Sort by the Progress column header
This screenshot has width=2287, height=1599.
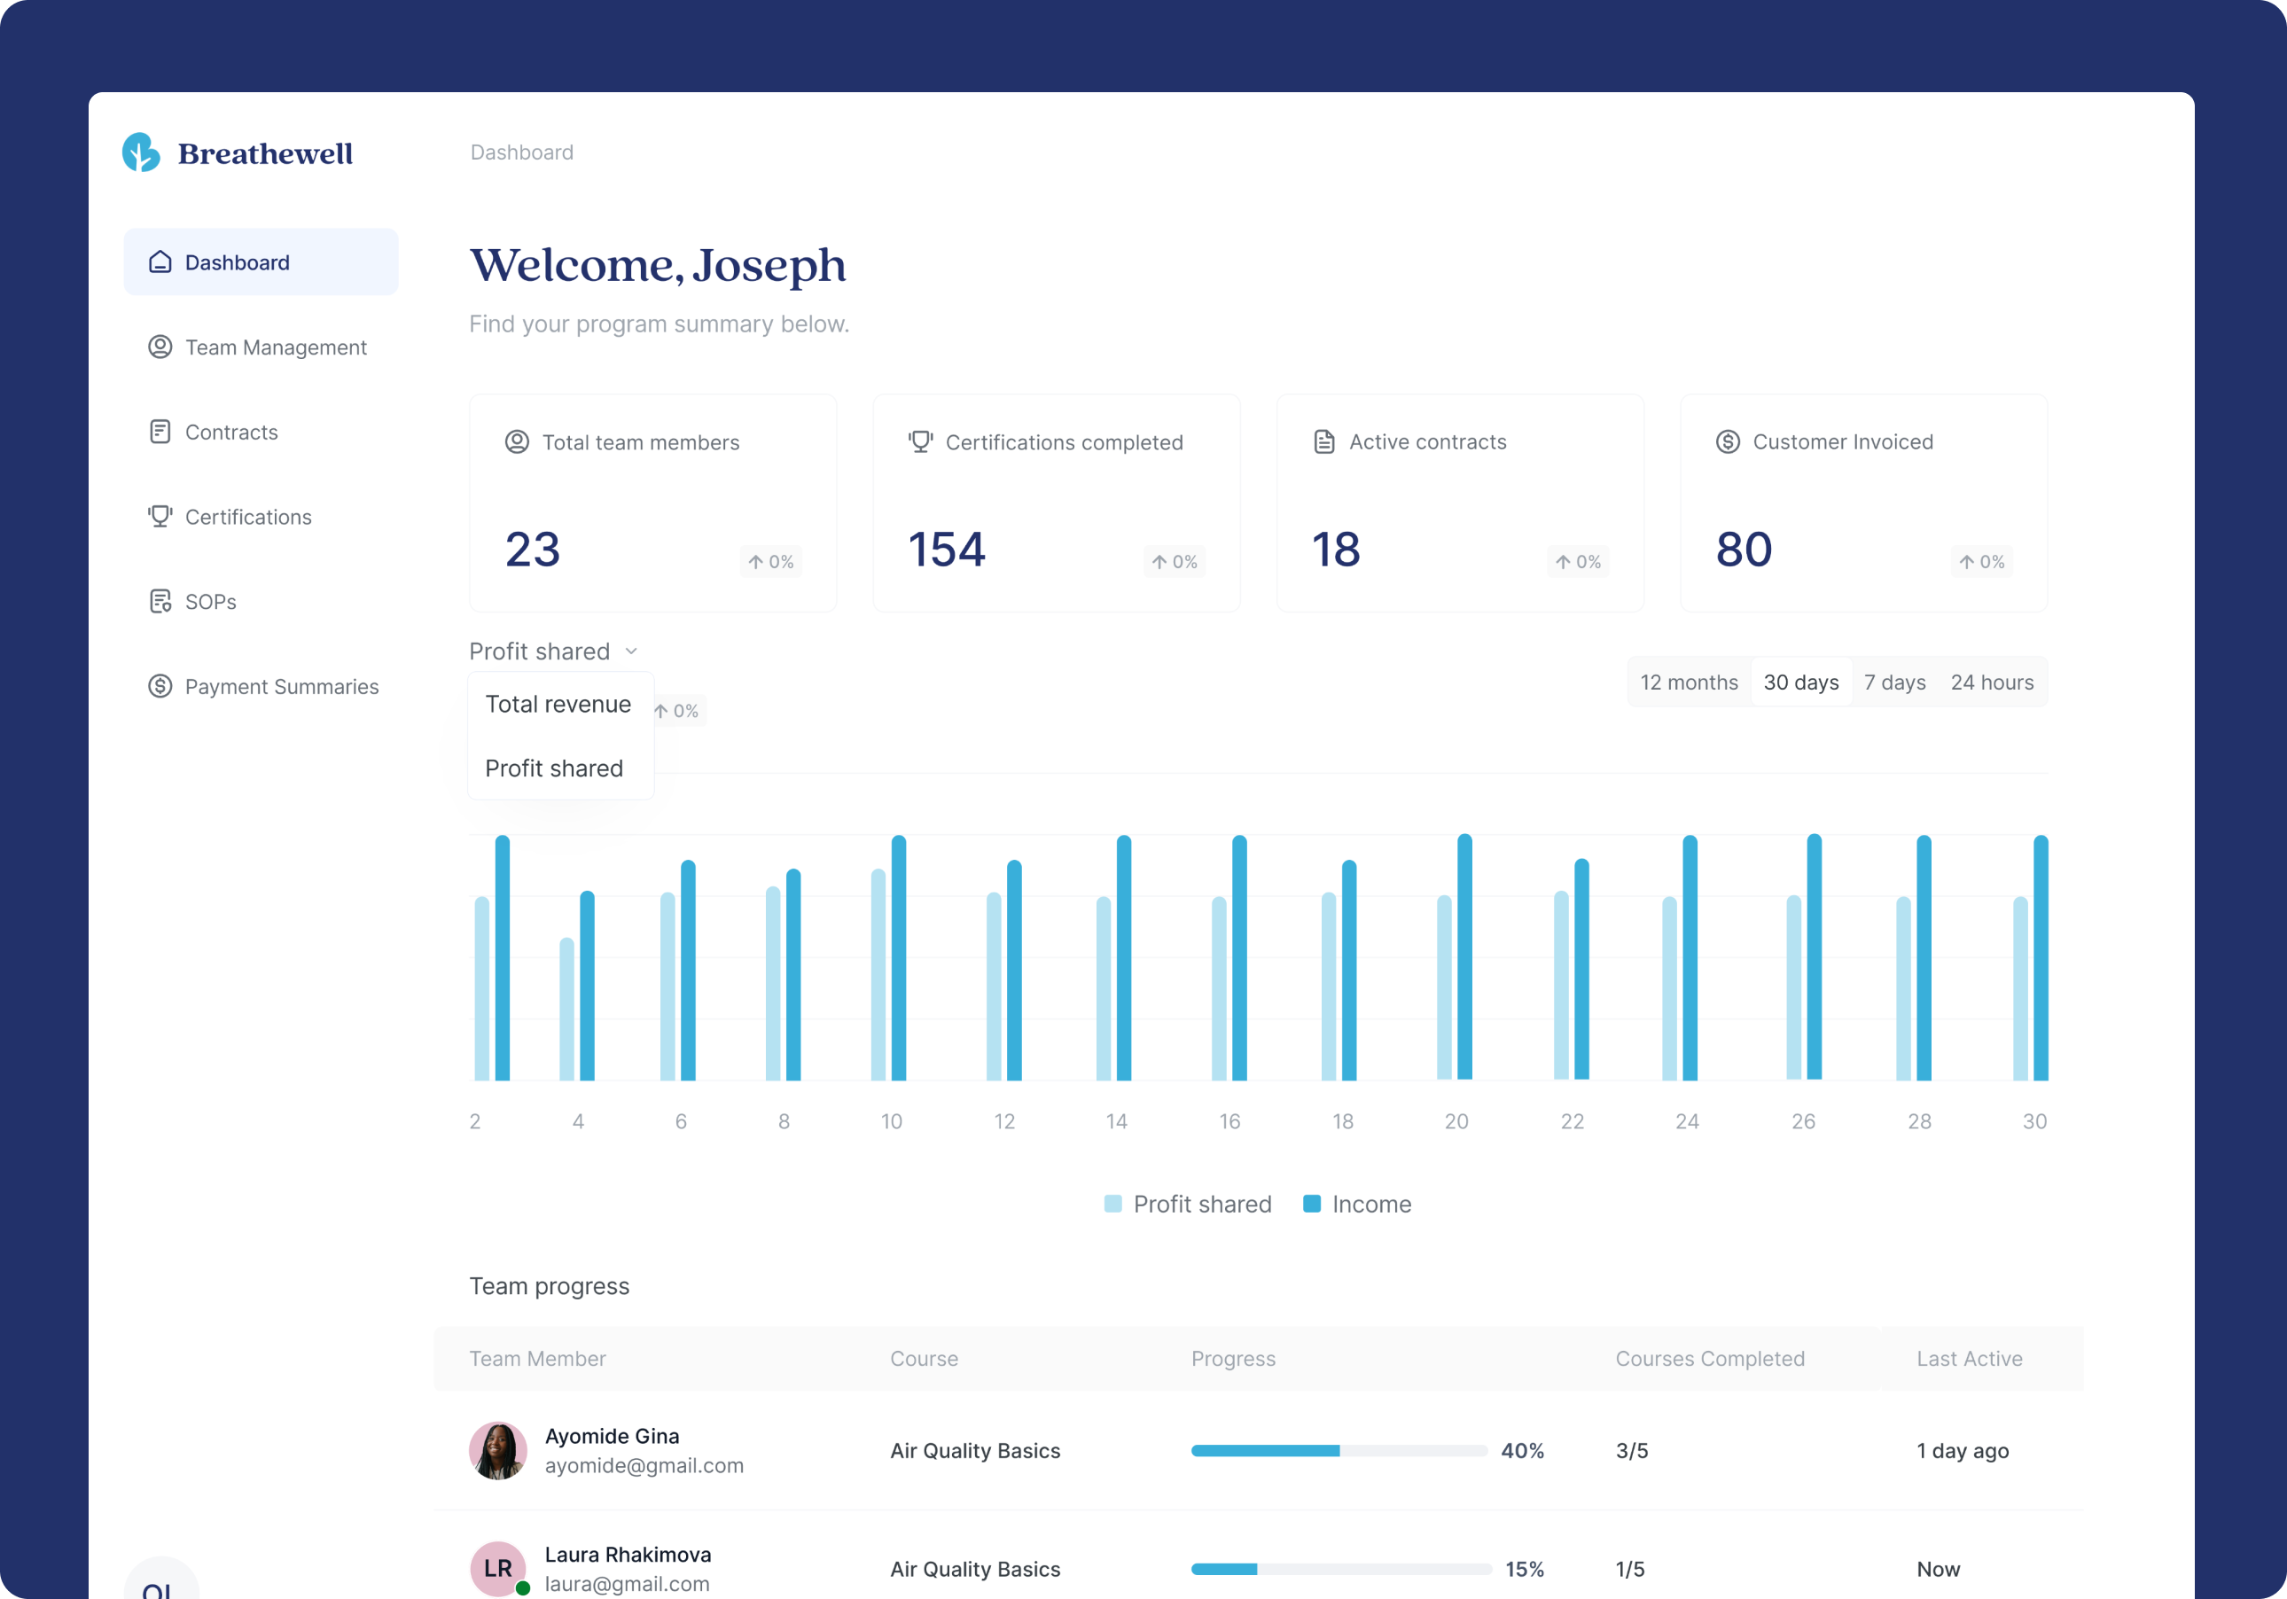pyautogui.click(x=1233, y=1358)
